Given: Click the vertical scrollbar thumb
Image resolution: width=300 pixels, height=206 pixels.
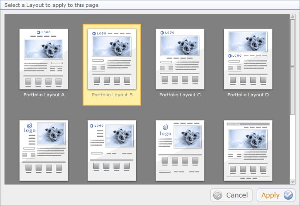Looking at the screenshot, I should pyautogui.click(x=292, y=67).
